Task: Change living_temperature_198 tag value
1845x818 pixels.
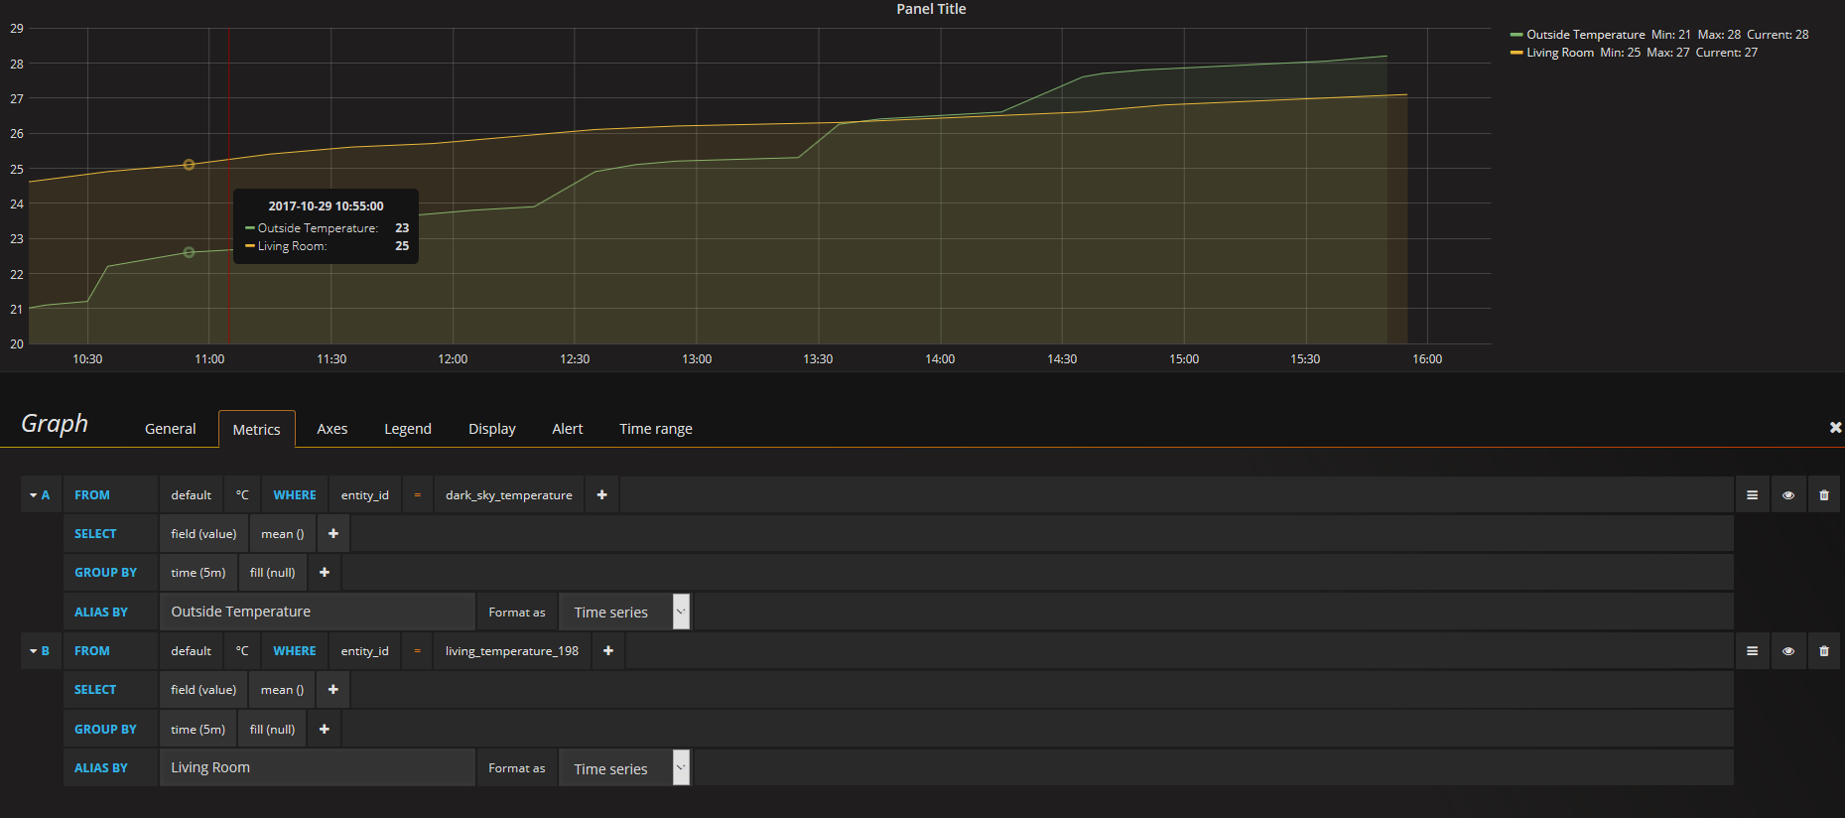Action: coord(512,651)
